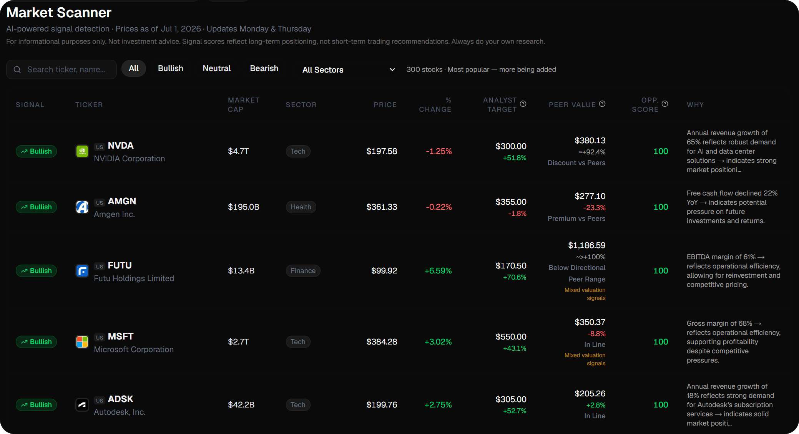The image size is (799, 434).
Task: Click the Futu Holdings Limited company name
Action: pyautogui.click(x=134, y=278)
